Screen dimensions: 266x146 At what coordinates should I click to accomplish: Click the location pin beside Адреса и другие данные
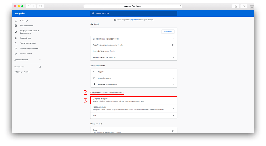(94, 84)
